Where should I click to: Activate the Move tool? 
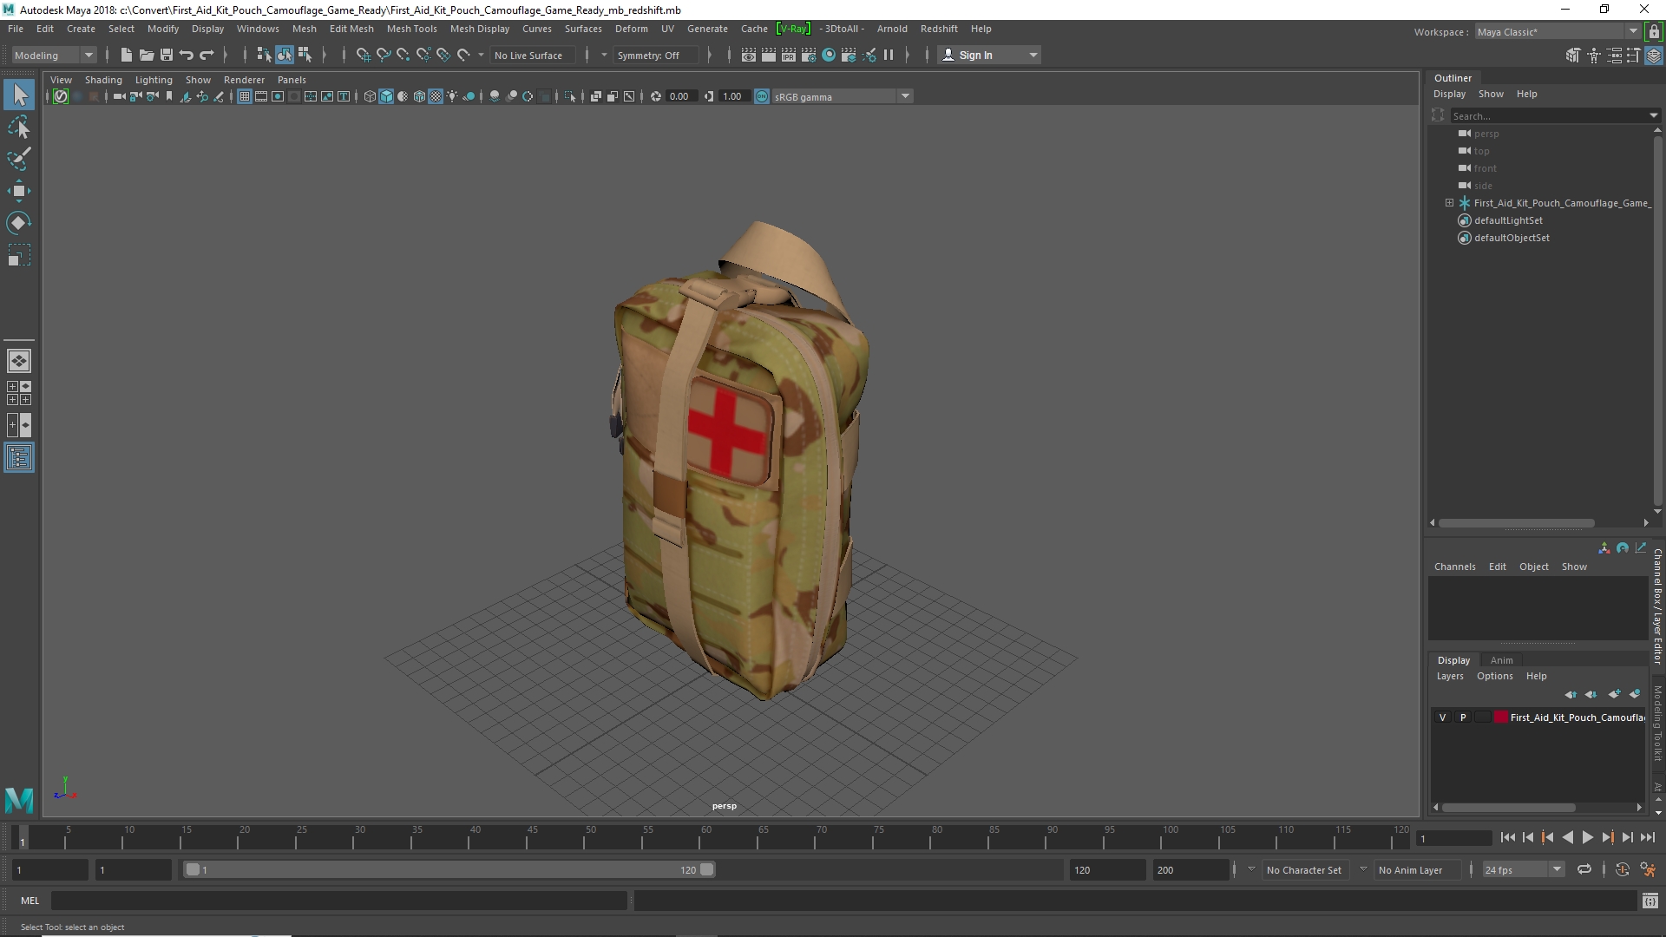click(x=19, y=191)
